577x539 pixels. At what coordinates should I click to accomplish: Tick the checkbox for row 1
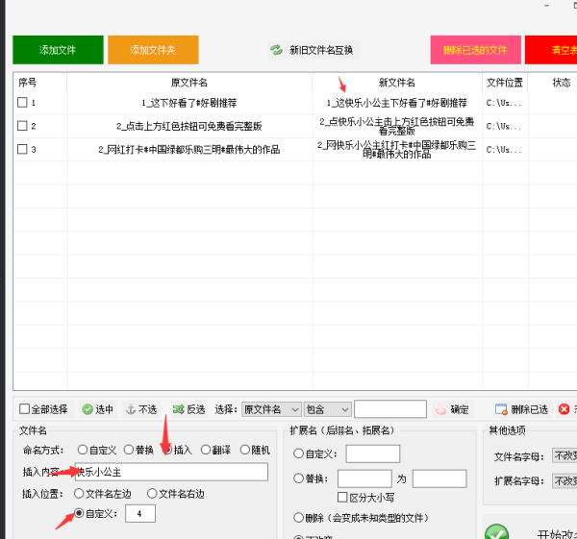(x=22, y=102)
